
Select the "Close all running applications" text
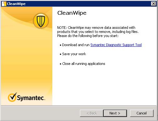84,64
